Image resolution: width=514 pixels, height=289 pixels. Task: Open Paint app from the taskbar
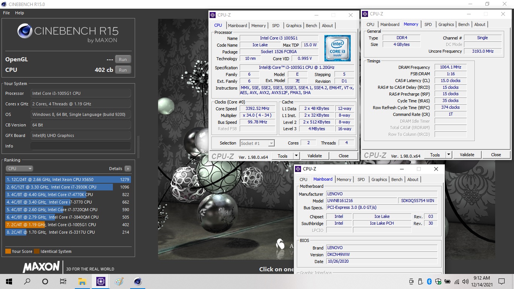coord(119,281)
